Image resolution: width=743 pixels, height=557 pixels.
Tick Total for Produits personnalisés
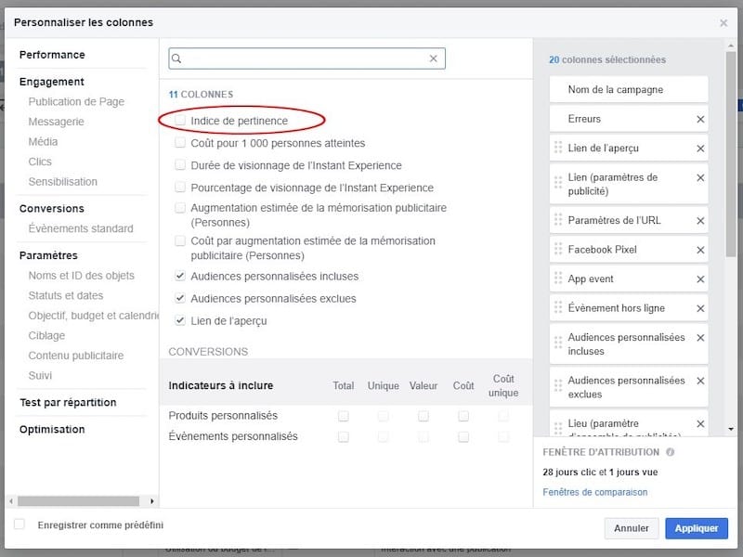pyautogui.click(x=344, y=416)
